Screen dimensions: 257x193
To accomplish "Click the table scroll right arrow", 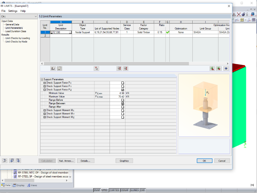I will [228, 64].
